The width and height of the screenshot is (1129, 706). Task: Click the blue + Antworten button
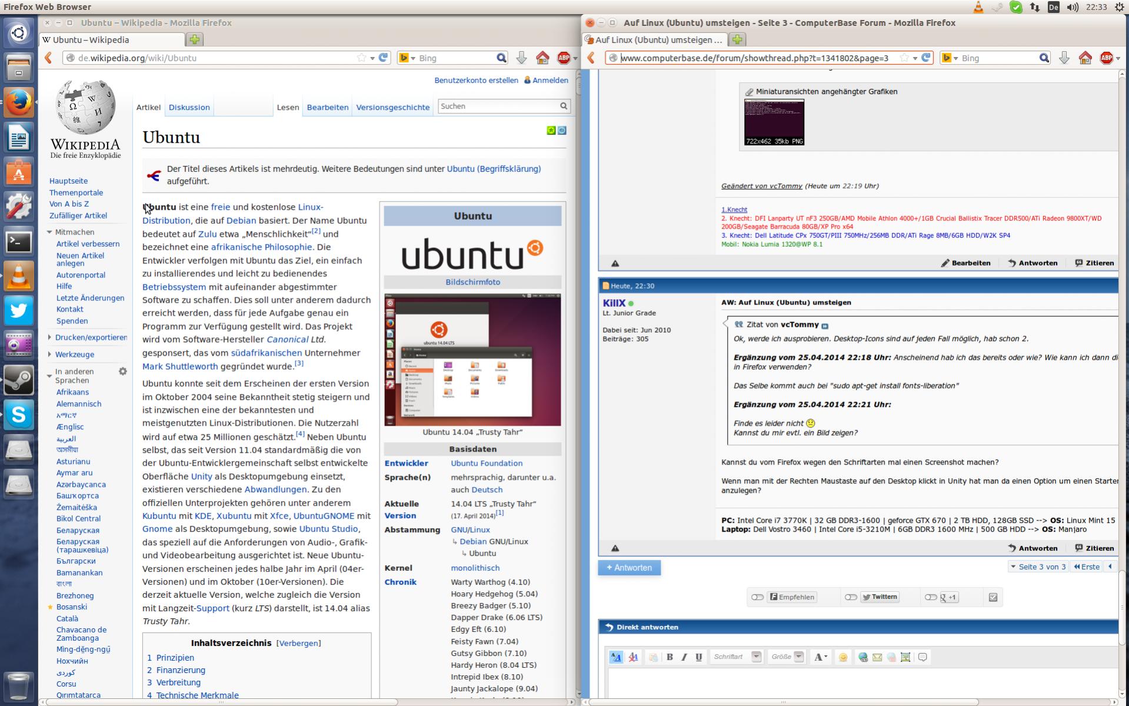[630, 568]
